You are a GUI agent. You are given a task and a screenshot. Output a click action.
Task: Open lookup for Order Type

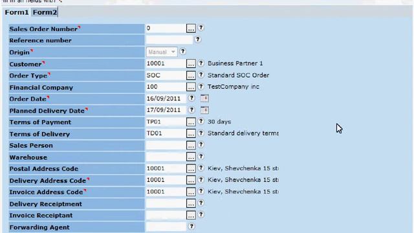[191, 76]
